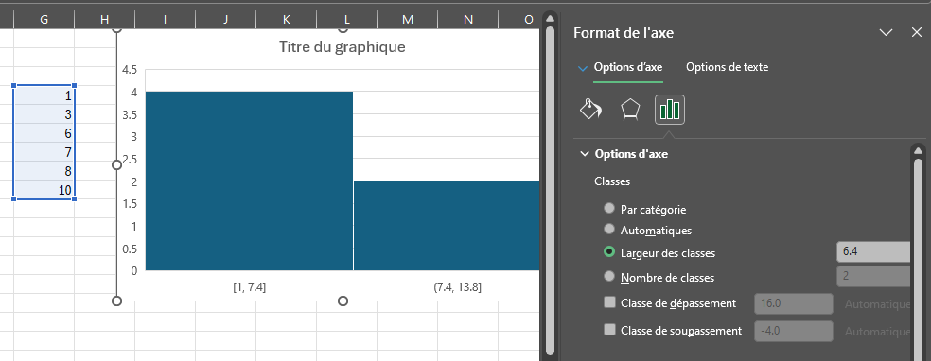The height and width of the screenshot is (361, 931).
Task: Select the Par catégorie radio button
Action: (x=608, y=208)
